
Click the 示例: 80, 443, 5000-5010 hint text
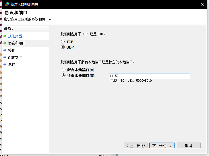131,81
